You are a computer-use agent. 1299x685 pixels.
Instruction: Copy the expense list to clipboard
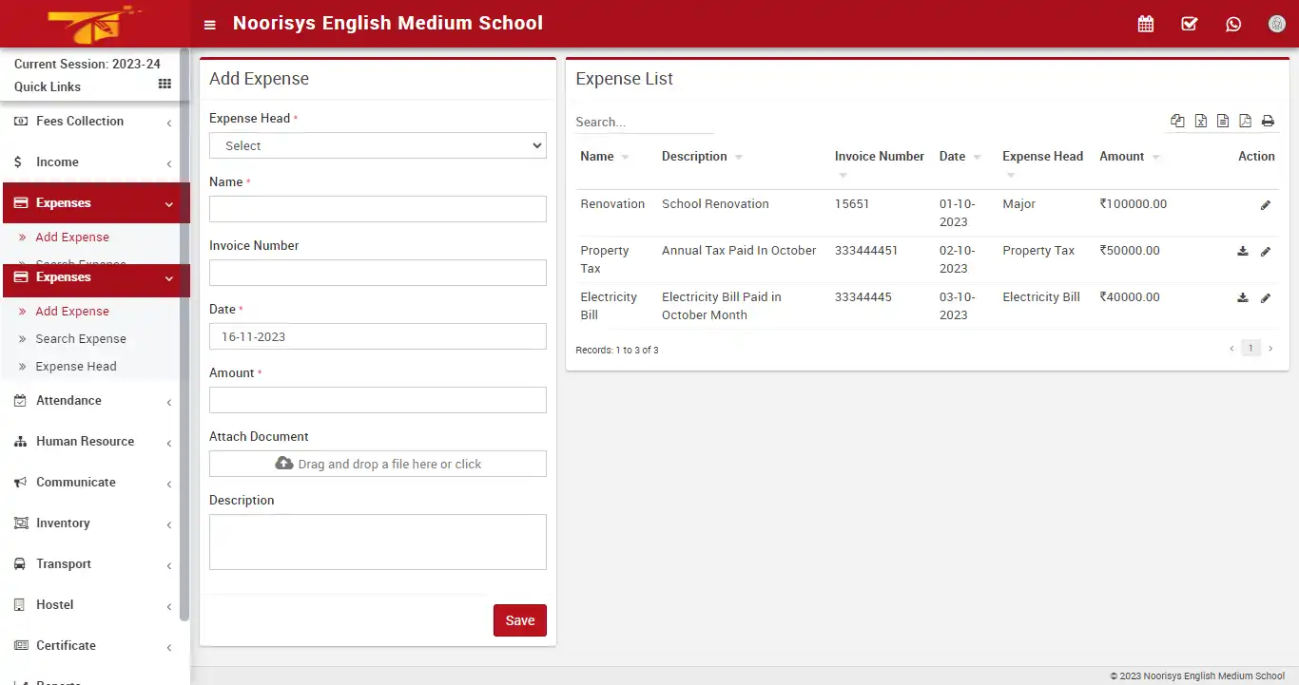(x=1177, y=121)
